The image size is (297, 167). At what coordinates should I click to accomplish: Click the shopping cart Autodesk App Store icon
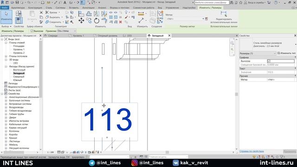pyautogui.click(x=269, y=2)
